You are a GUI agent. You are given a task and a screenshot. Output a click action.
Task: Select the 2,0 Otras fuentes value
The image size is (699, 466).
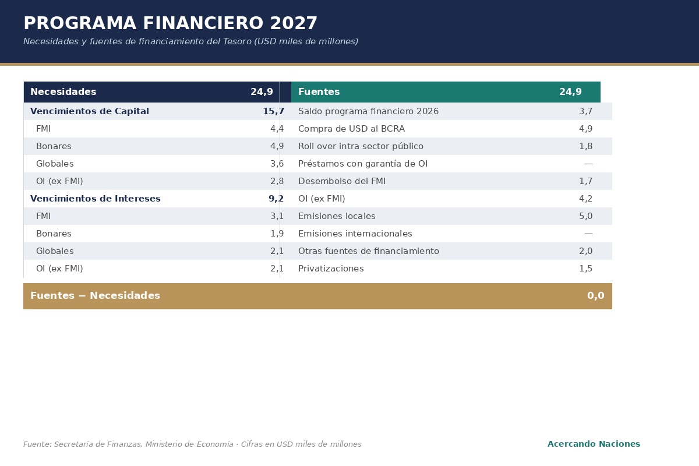click(x=585, y=251)
